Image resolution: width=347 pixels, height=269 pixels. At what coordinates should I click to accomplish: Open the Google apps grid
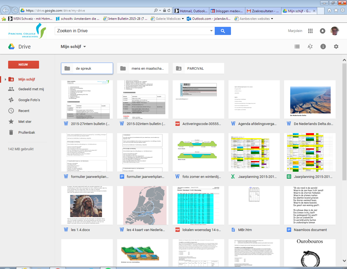pyautogui.click(x=310, y=31)
